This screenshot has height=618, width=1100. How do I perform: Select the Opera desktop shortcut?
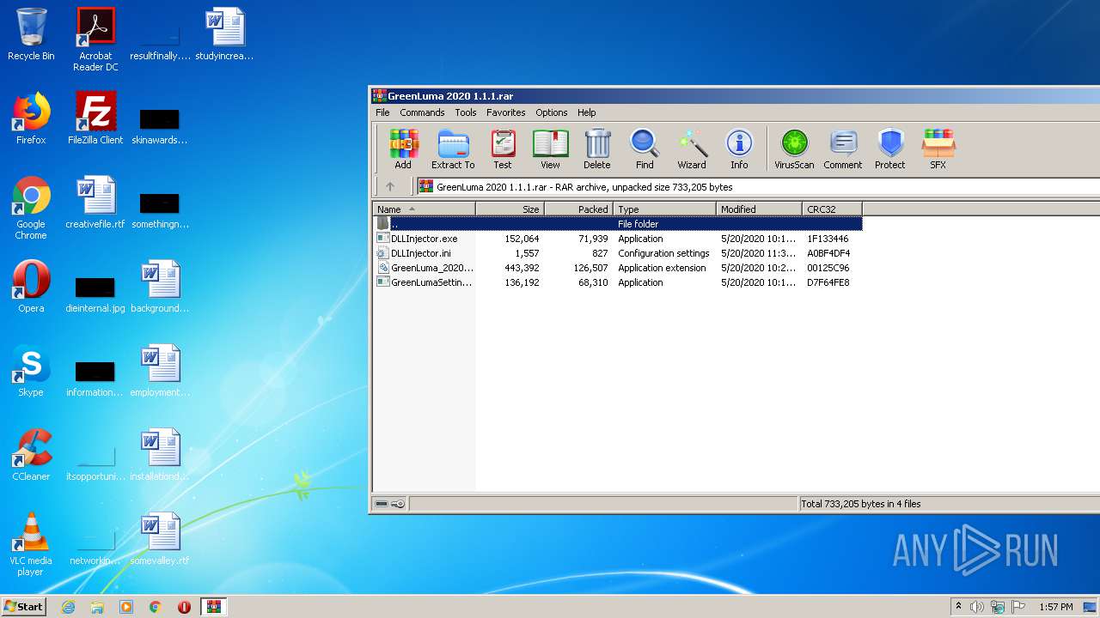click(31, 287)
